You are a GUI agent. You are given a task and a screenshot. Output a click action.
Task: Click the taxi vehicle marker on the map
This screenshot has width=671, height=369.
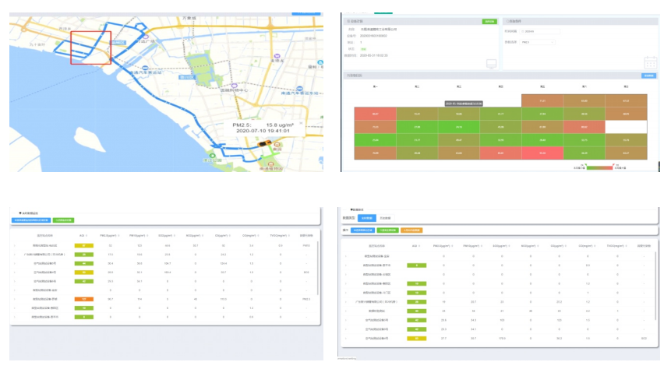tap(265, 146)
